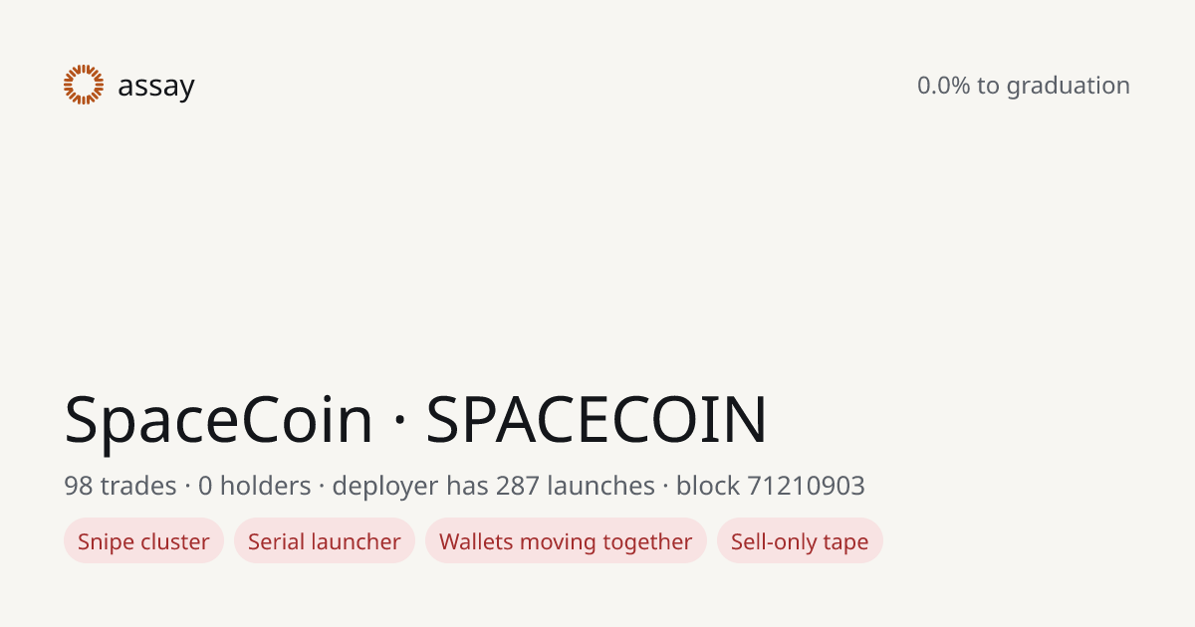Open the 98 trades stat
This screenshot has width=1195, height=627.
tap(119, 486)
